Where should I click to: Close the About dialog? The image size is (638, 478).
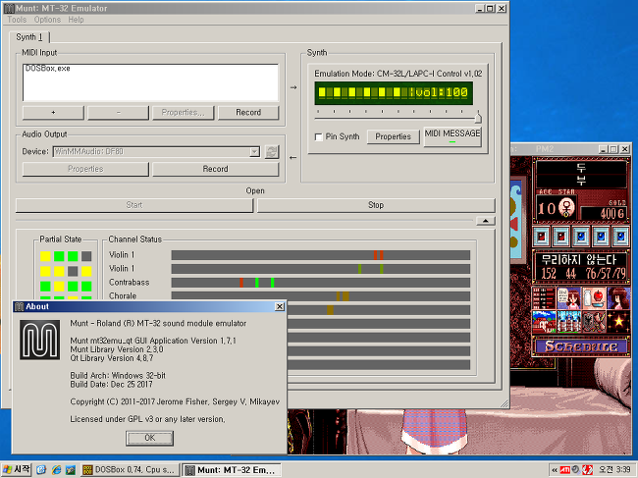pos(280,307)
